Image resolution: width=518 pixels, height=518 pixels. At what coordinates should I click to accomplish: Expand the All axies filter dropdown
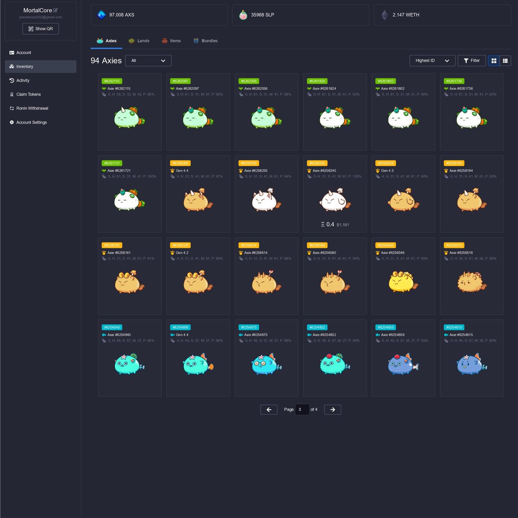(148, 61)
